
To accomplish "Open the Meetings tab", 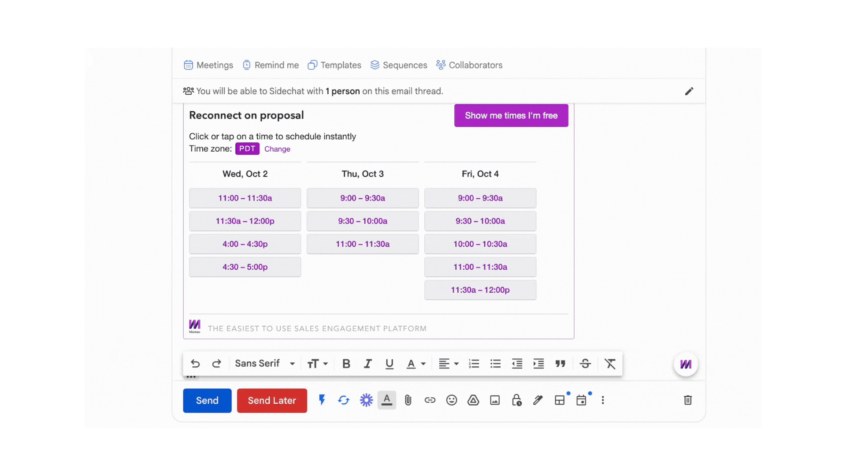I will pyautogui.click(x=208, y=65).
